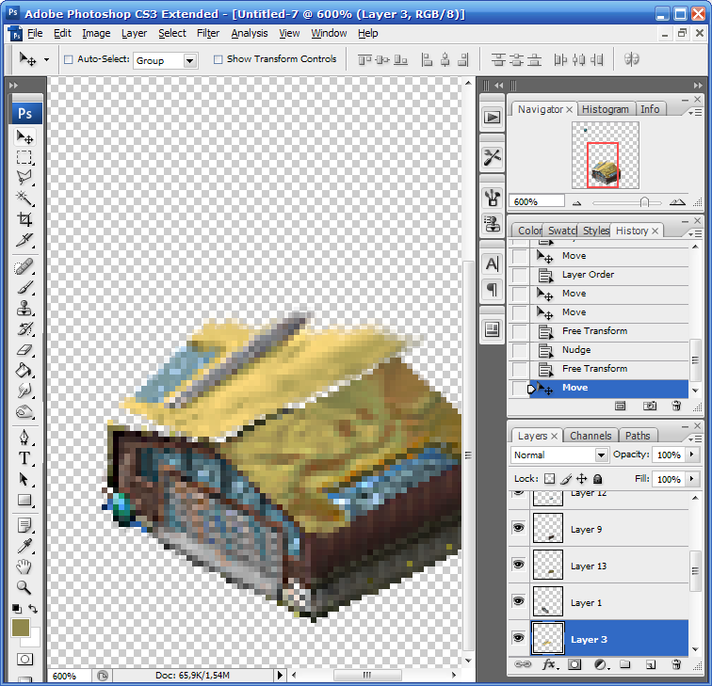712x686 pixels.
Task: Toggle lock position
Action: [582, 479]
